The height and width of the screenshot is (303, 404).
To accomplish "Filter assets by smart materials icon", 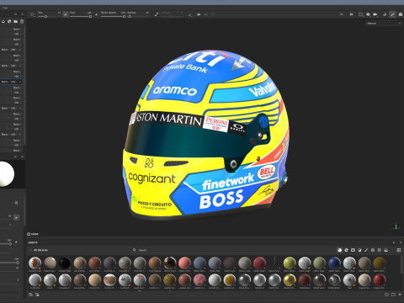I will pos(346,250).
